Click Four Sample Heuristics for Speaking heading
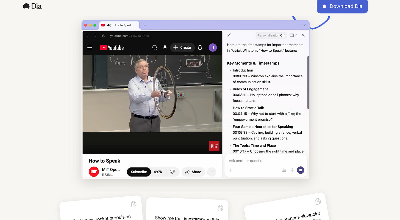The height and width of the screenshot is (220, 400). click(263, 127)
